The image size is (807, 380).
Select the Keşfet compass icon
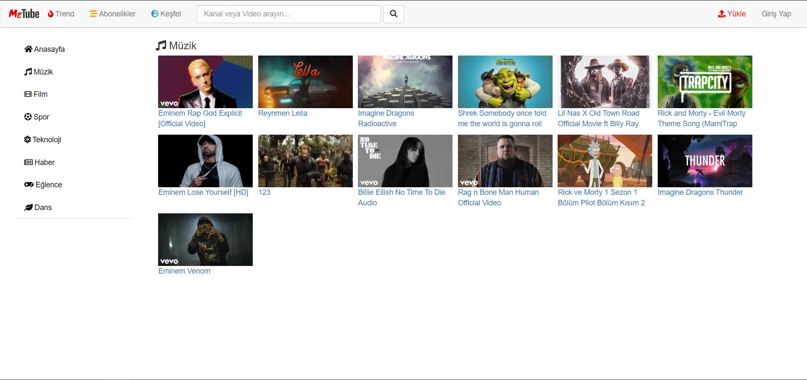pyautogui.click(x=155, y=13)
